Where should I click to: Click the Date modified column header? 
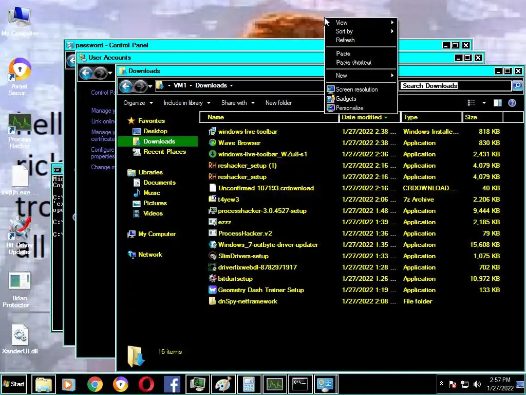point(370,117)
